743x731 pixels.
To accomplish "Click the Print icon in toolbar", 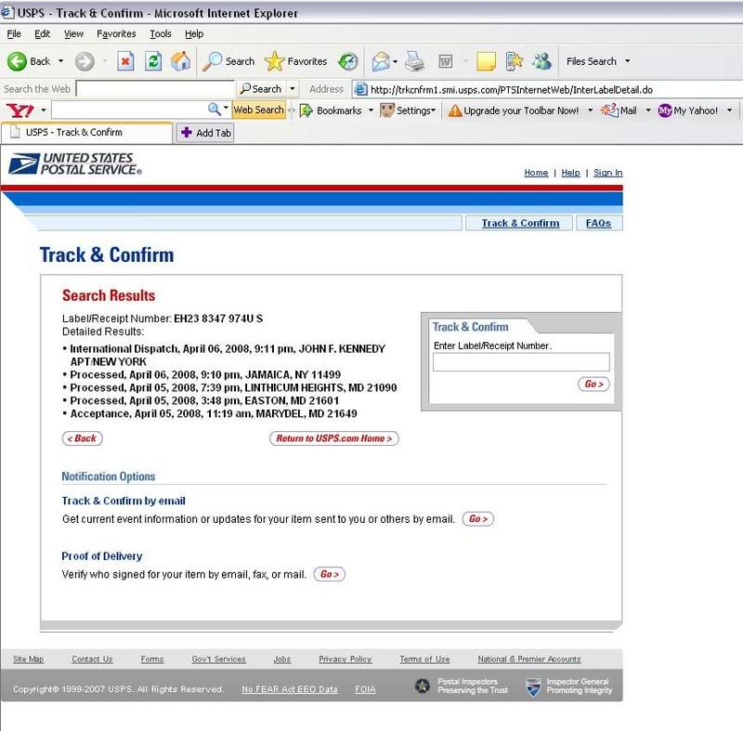I will tap(415, 61).
